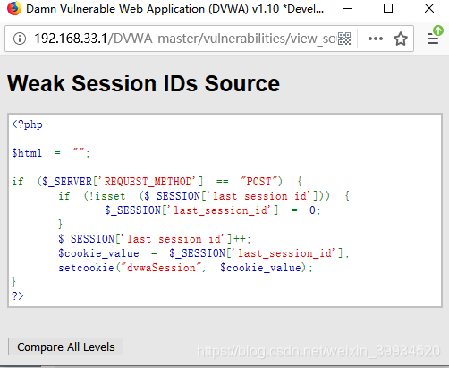The width and height of the screenshot is (449, 368).
Task: Open the page actions three-dot menu
Action: 376,39
